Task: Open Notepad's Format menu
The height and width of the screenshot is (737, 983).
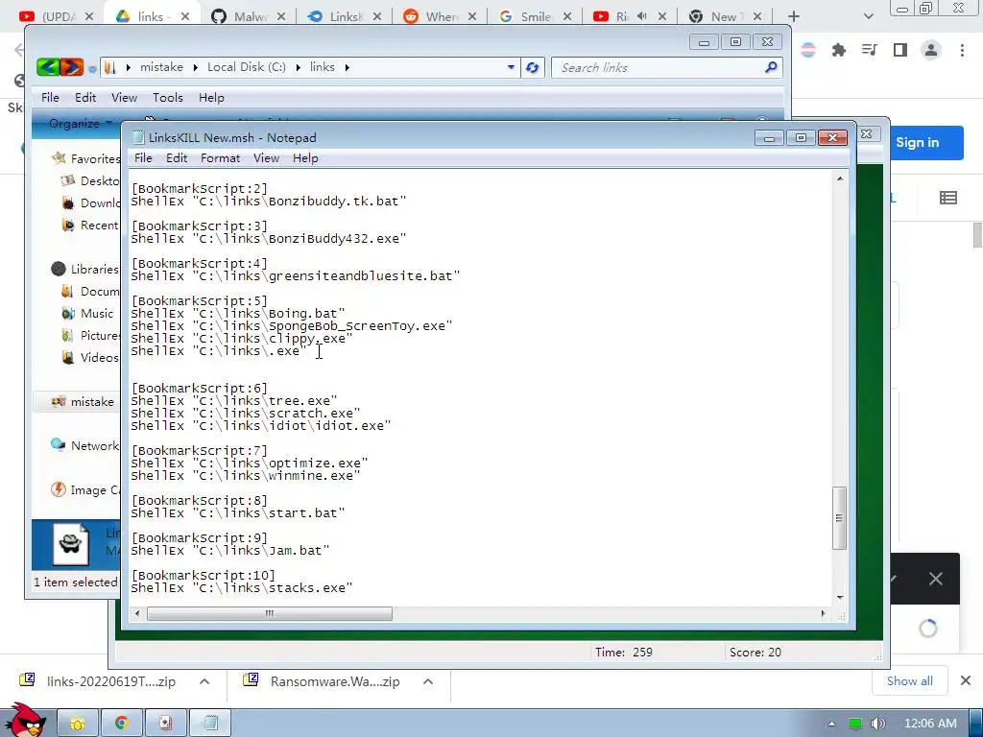Action: (x=220, y=158)
